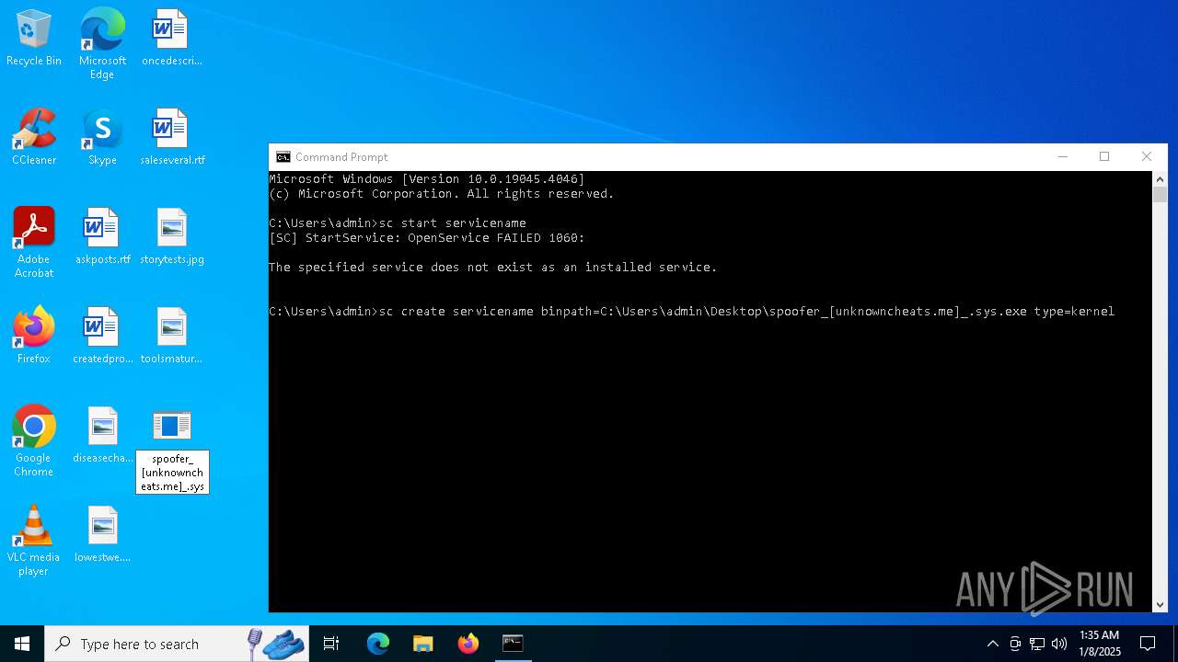Open Edge from the taskbar
1178x662 pixels.
[378, 644]
